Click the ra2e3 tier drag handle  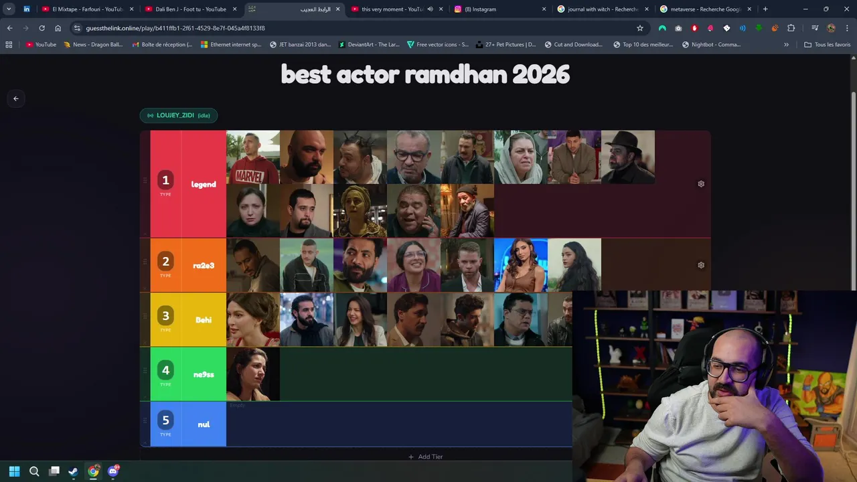point(145,262)
